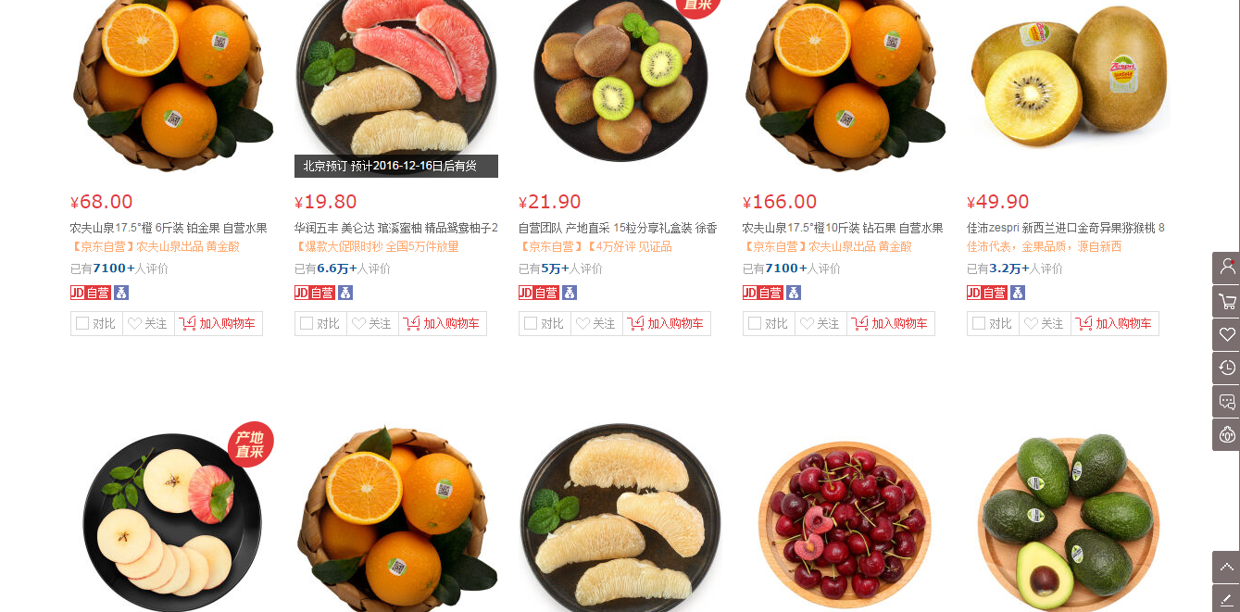The image size is (1240, 612).
Task: Click JD自营 badge under ¥21.90 kiwi
Action: point(538,293)
